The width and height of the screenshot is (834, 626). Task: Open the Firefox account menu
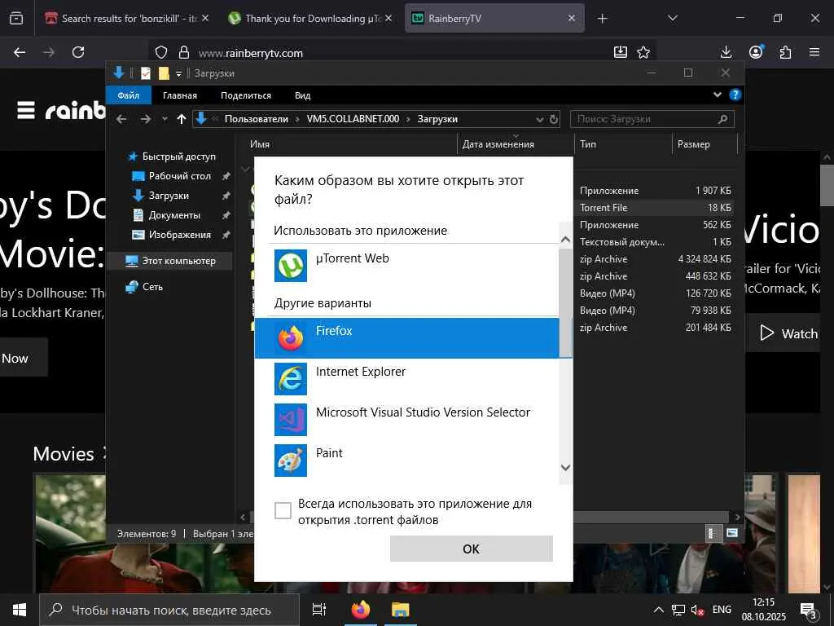click(756, 52)
